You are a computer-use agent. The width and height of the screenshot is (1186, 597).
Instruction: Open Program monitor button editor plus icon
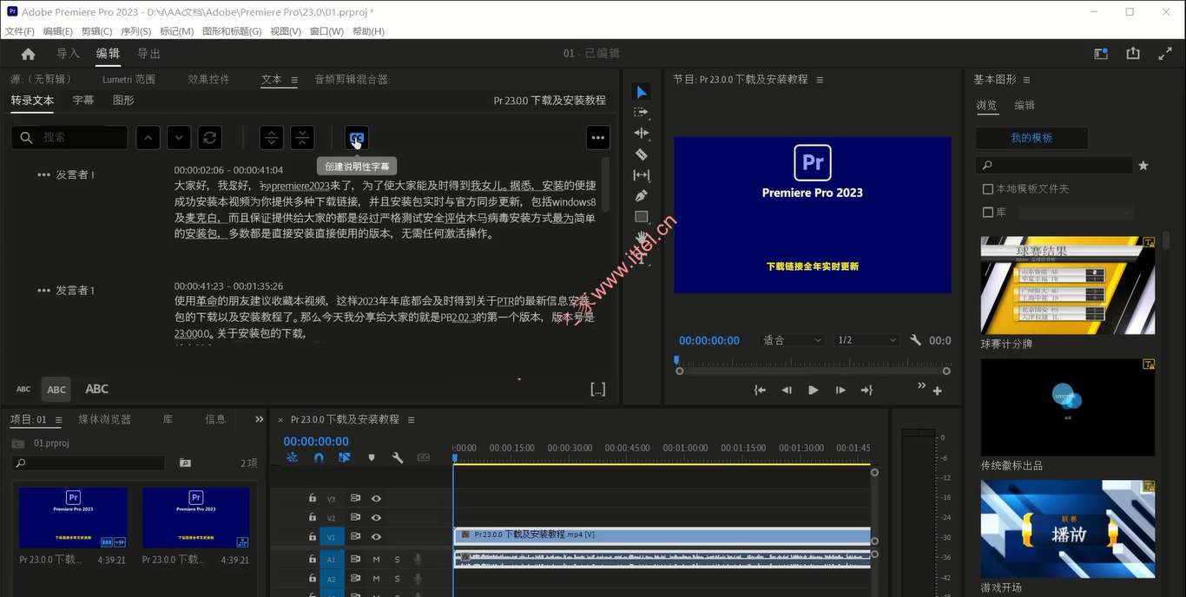tap(938, 390)
